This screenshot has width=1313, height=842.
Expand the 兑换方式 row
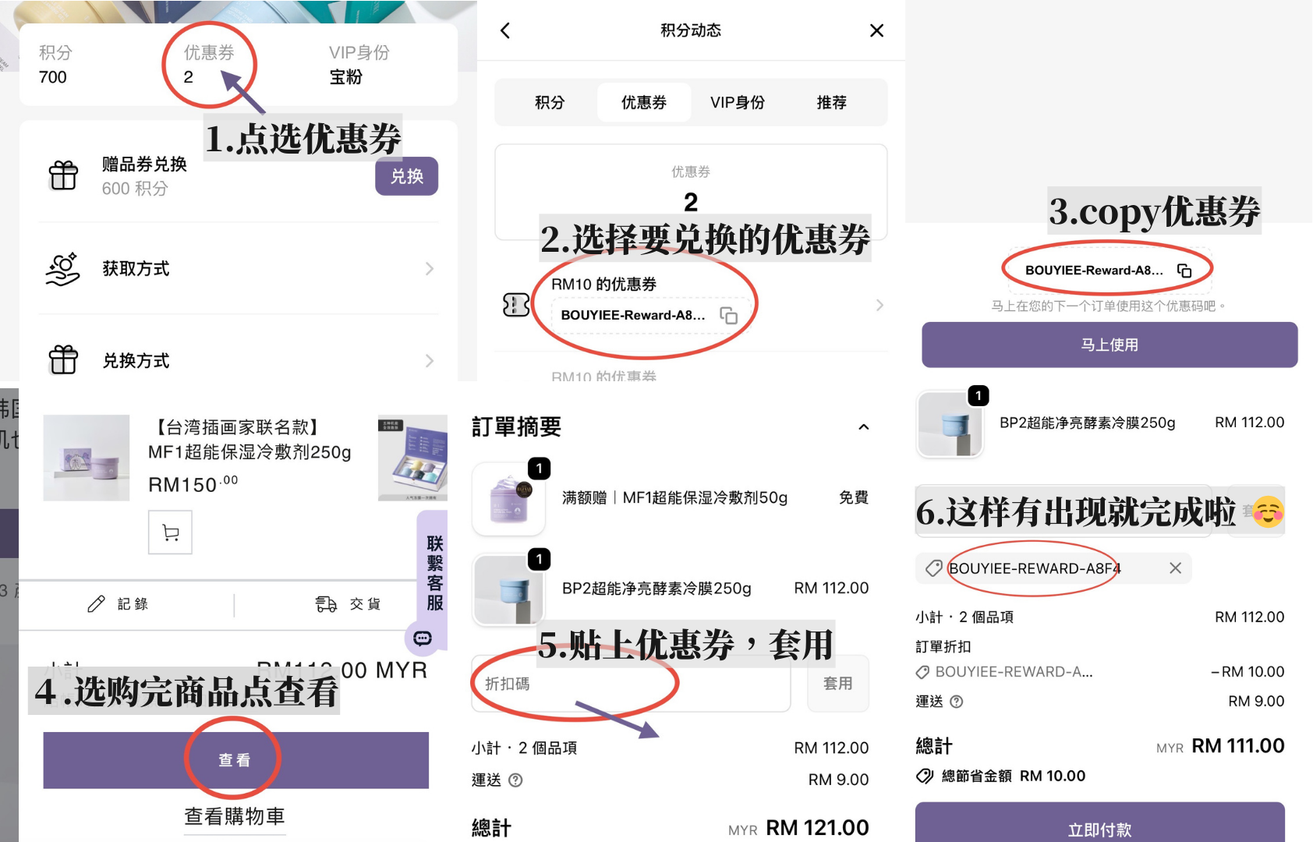(429, 361)
